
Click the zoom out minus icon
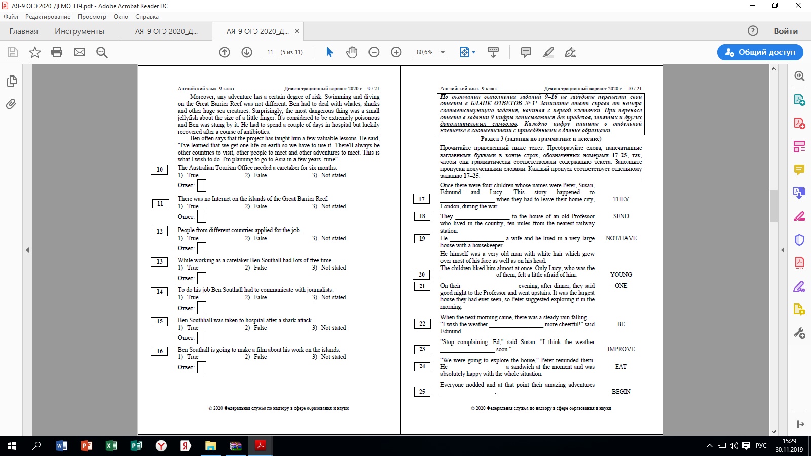pyautogui.click(x=374, y=52)
